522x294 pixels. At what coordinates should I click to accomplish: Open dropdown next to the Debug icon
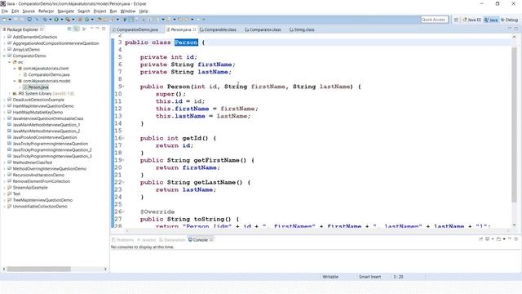51,20
